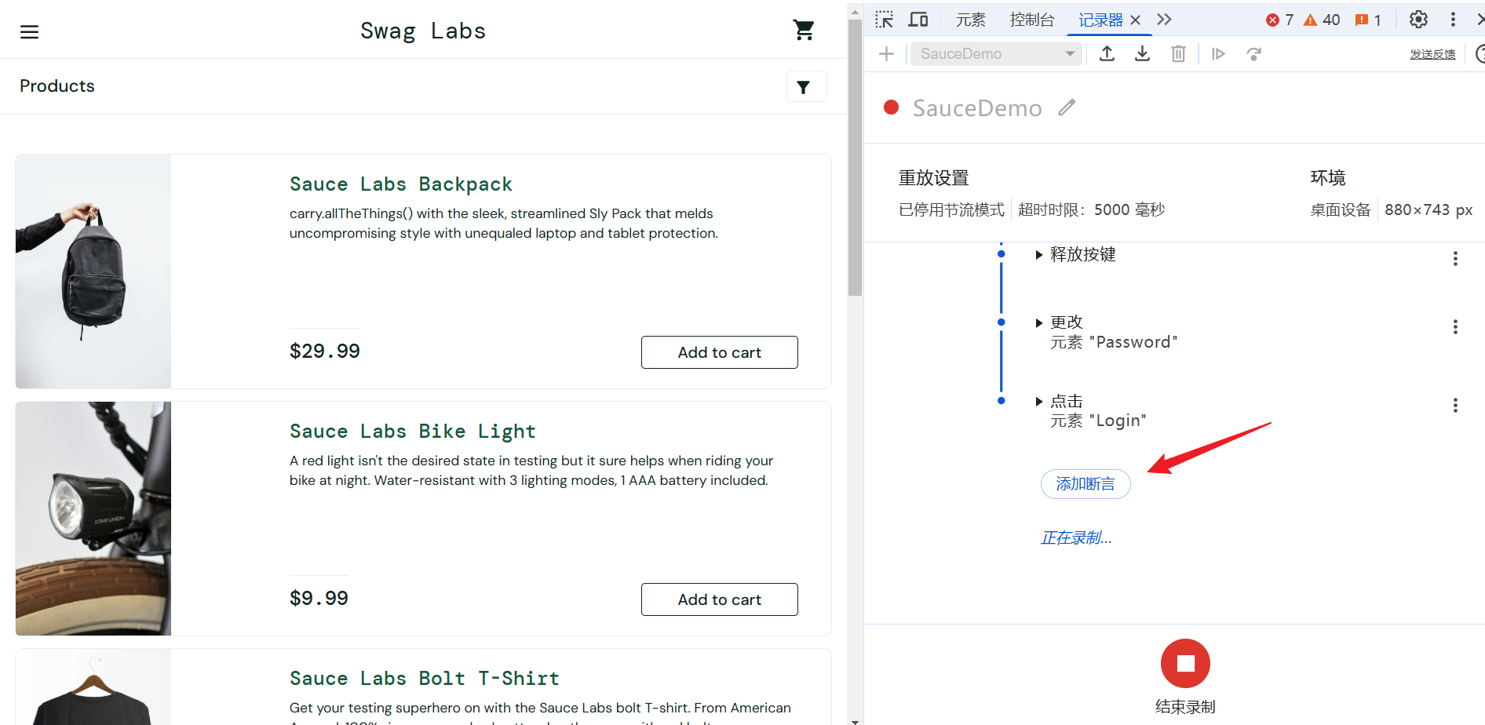The image size is (1485, 725).
Task: Edit the SauceDemo recording title
Action: (x=1067, y=107)
